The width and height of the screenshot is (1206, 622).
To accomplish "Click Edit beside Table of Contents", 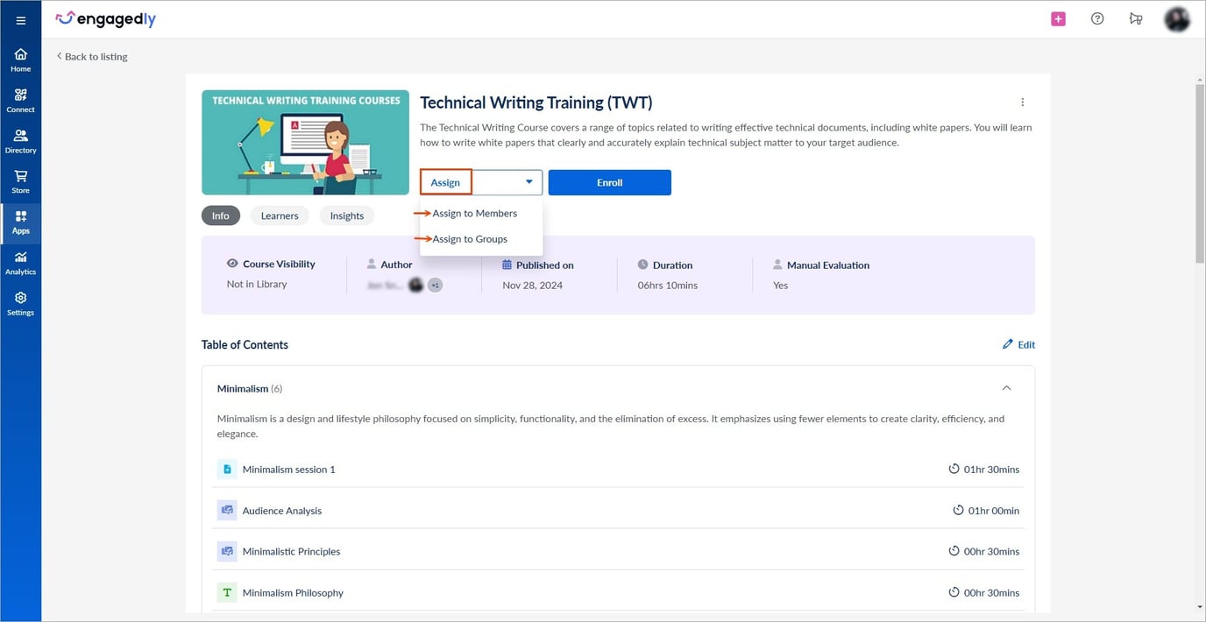I will (x=1018, y=345).
